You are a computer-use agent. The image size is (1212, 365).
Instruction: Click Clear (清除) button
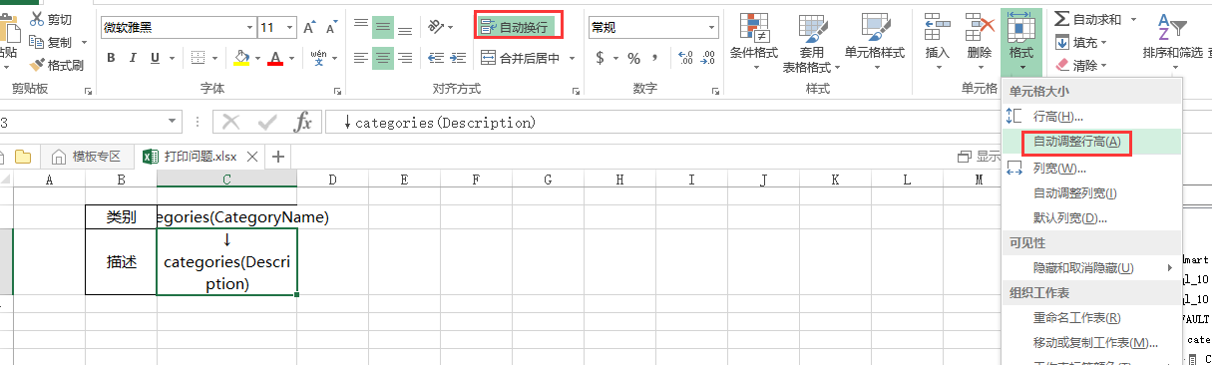[x=1081, y=65]
